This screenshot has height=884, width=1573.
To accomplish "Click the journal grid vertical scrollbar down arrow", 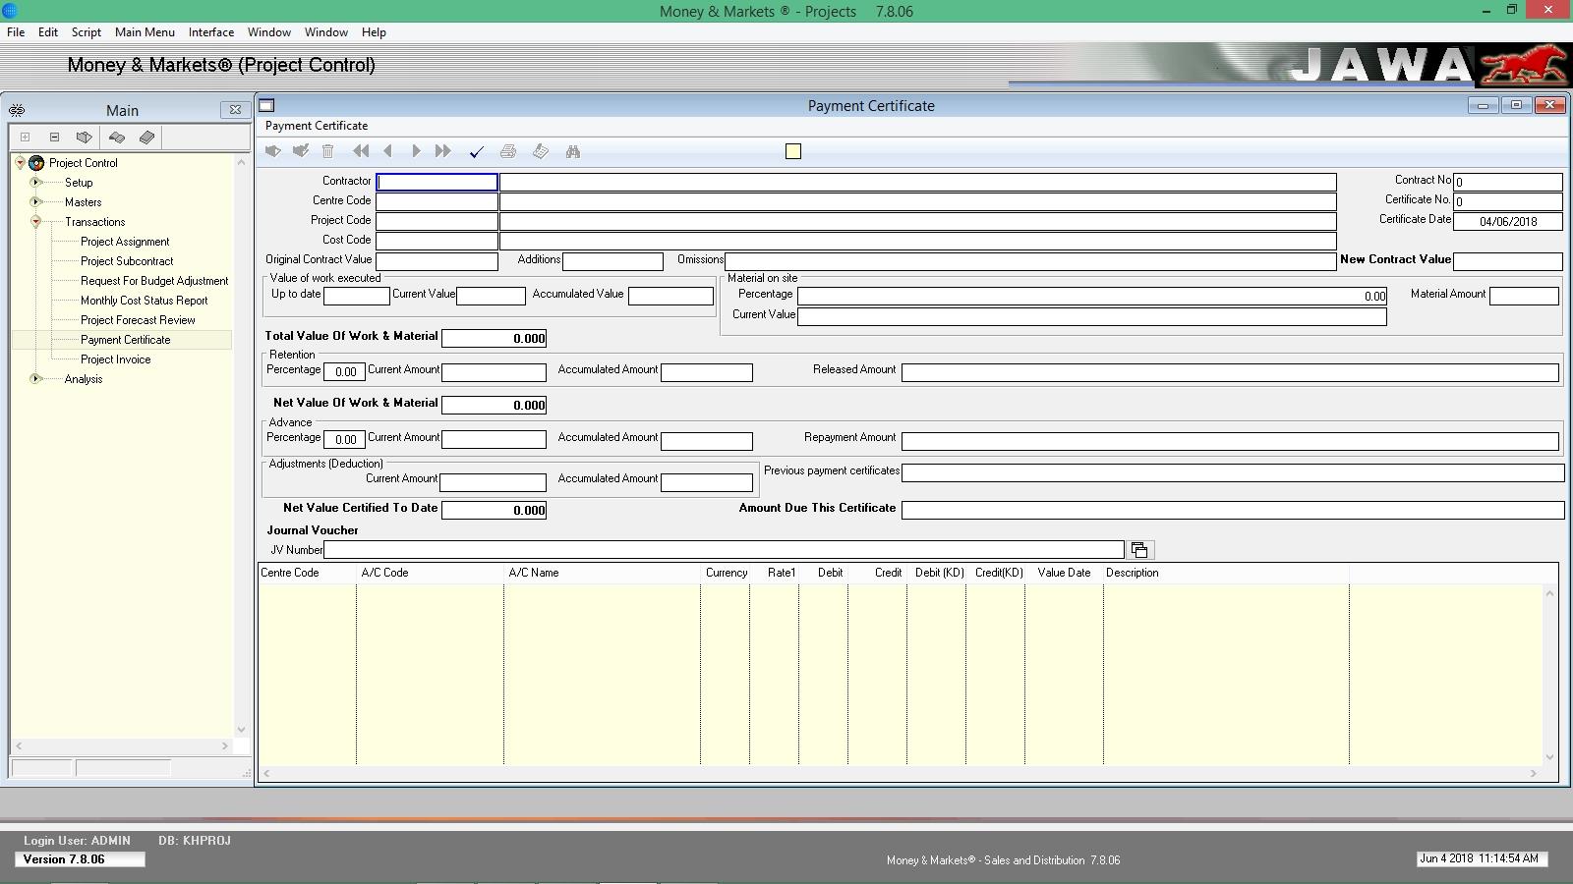I will click(1550, 756).
